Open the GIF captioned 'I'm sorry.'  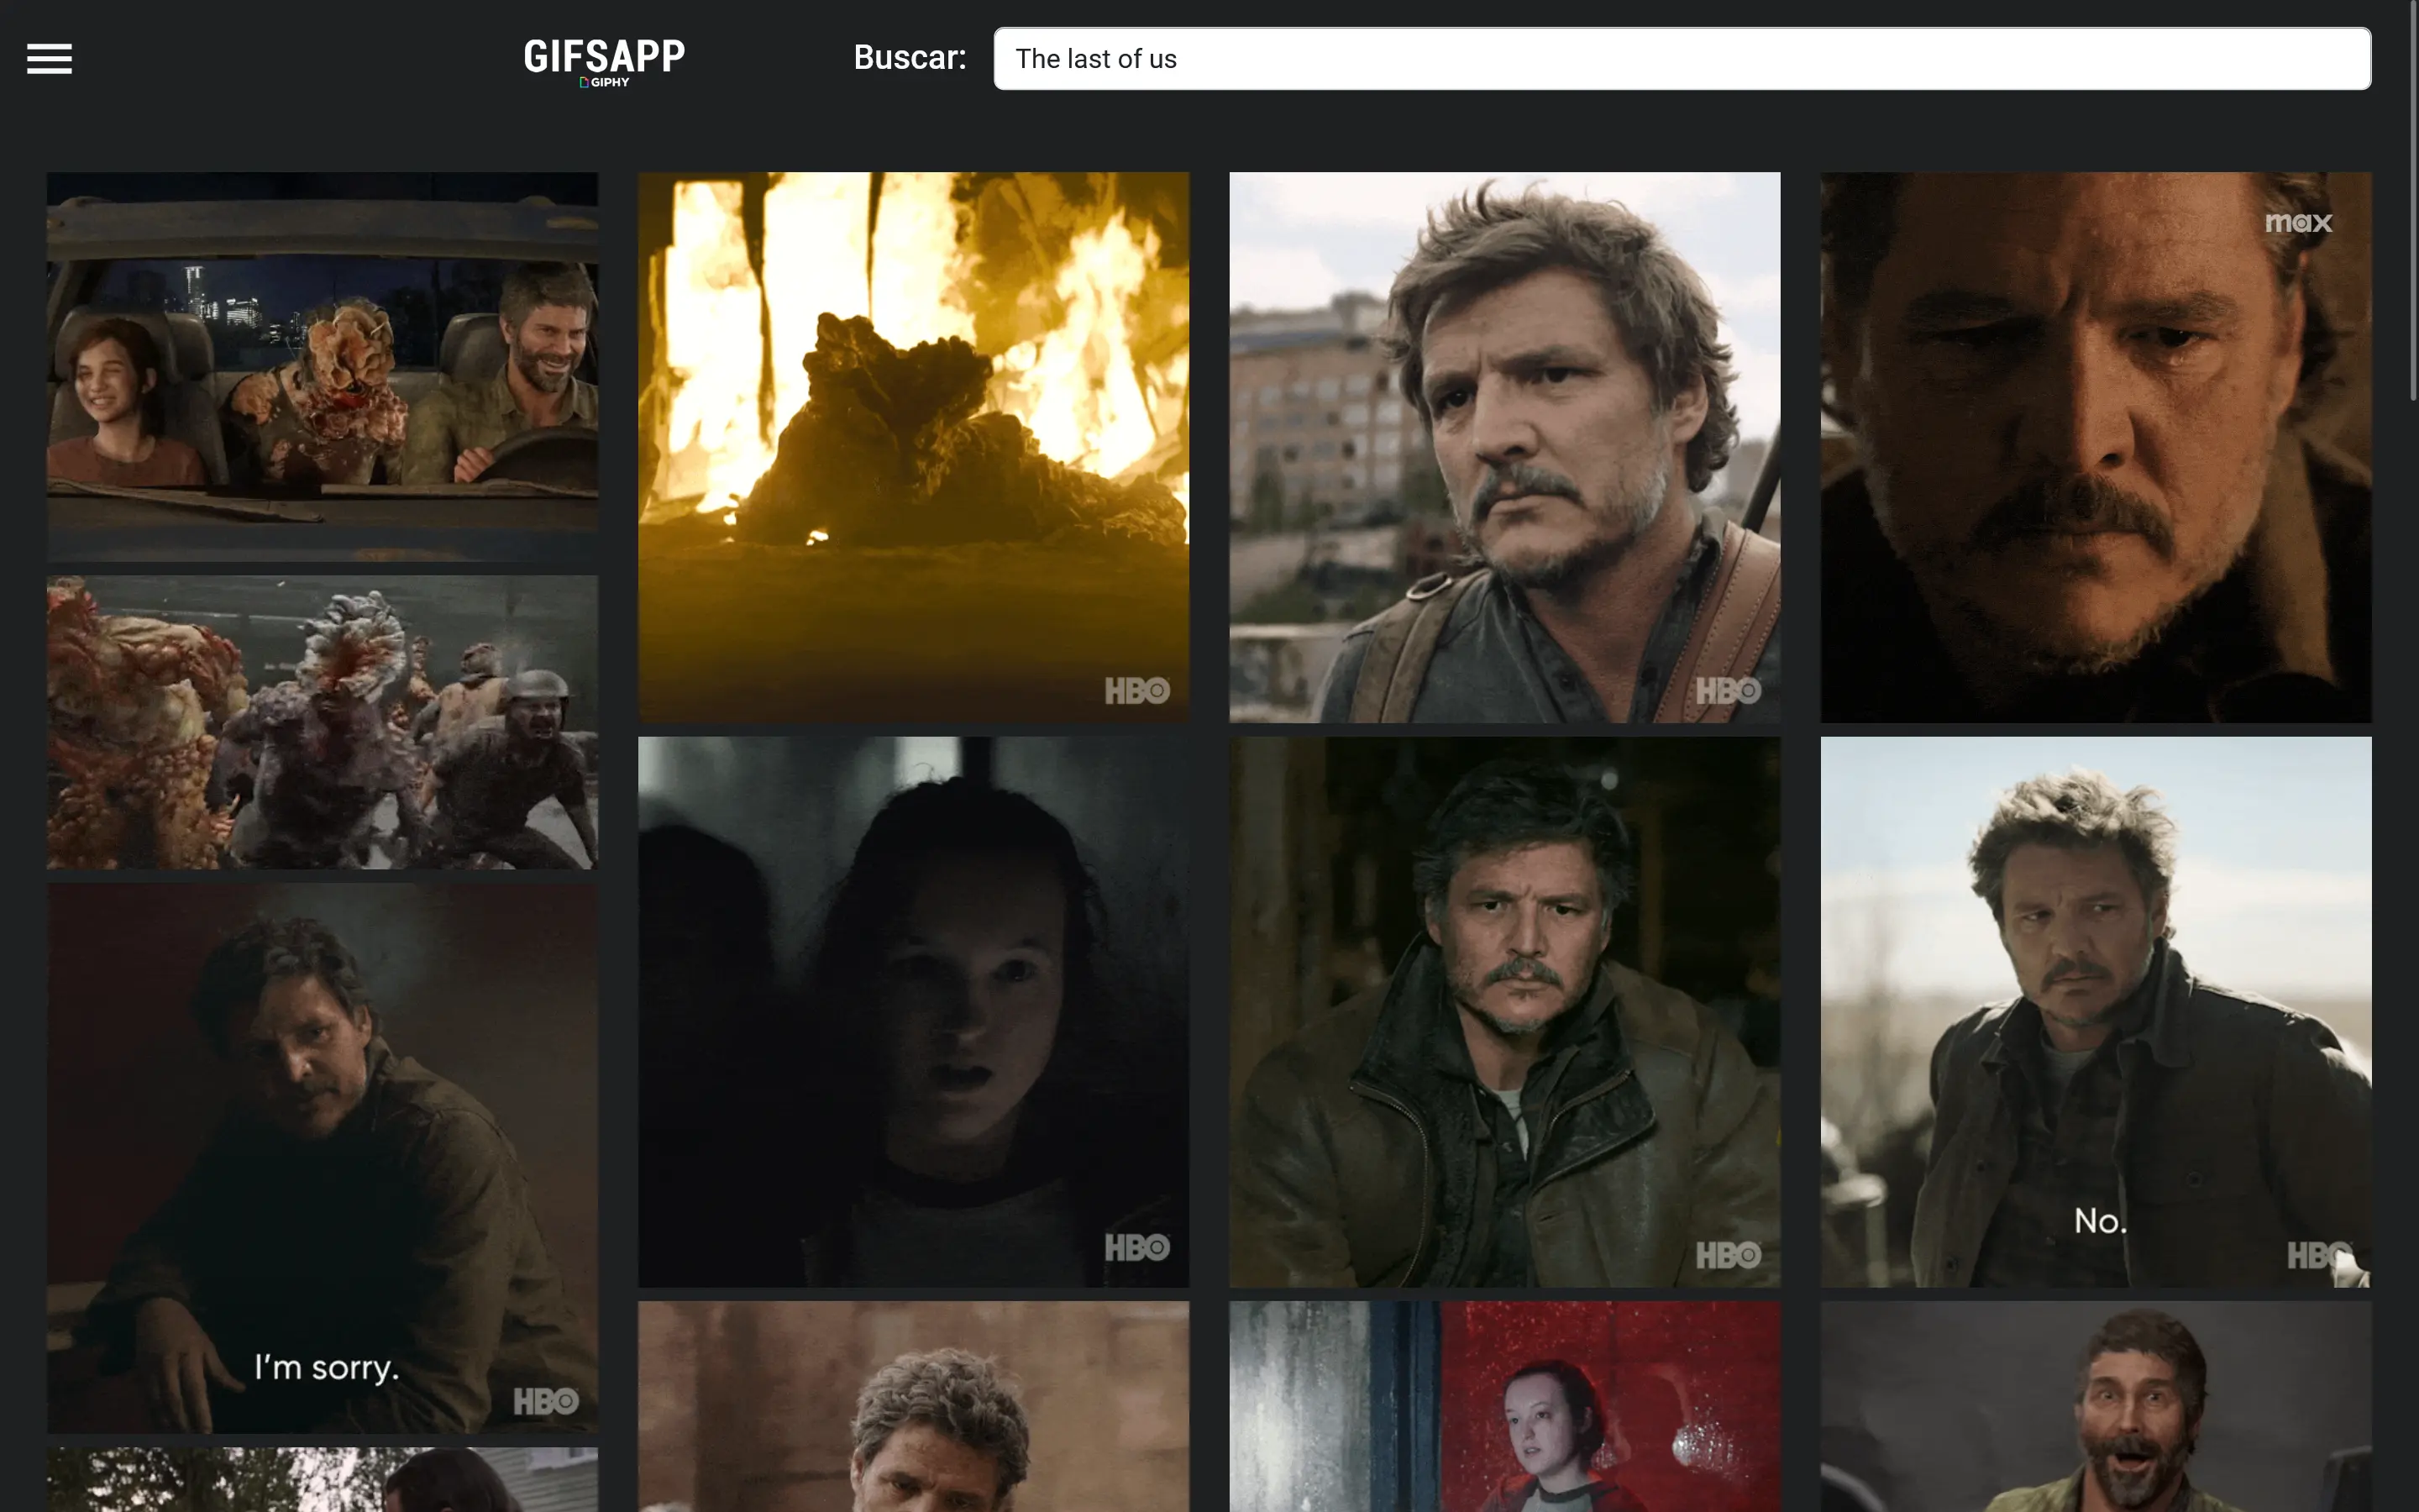point(323,1158)
